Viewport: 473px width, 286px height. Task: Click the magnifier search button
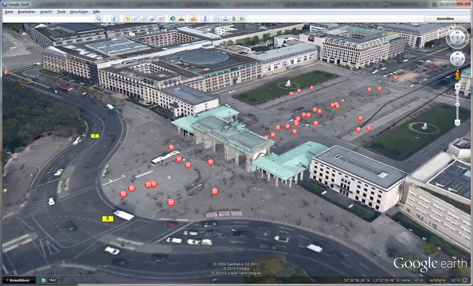point(99,19)
